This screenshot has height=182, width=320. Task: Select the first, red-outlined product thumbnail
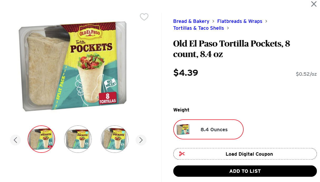pos(41,139)
